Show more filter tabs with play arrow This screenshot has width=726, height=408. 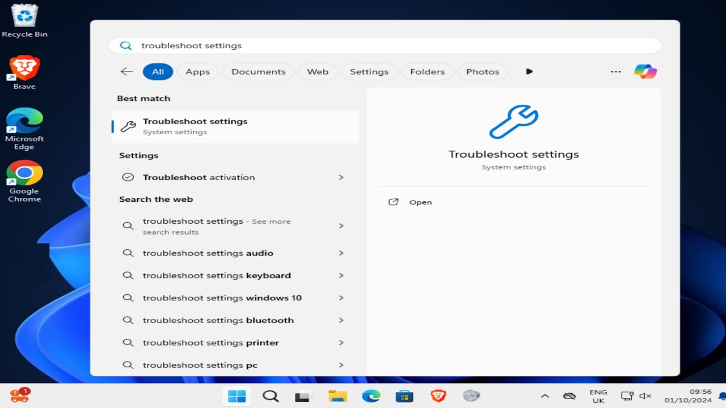pyautogui.click(x=529, y=71)
